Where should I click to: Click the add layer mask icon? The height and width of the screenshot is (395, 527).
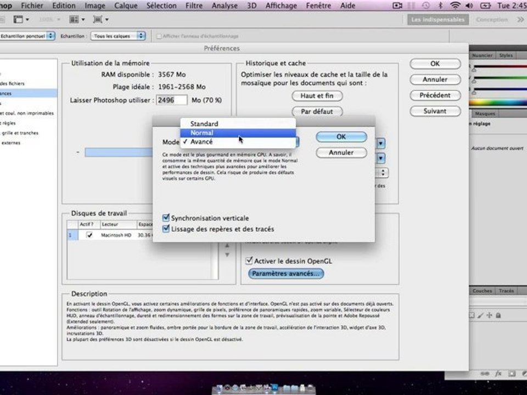pos(512,374)
